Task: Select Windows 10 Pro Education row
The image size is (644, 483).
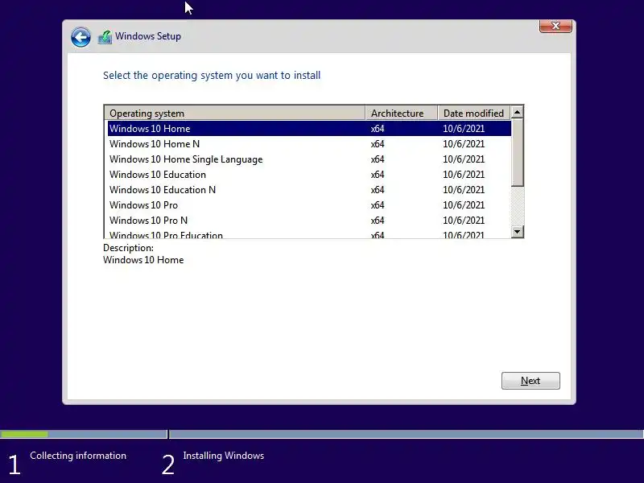Action: 309,233
